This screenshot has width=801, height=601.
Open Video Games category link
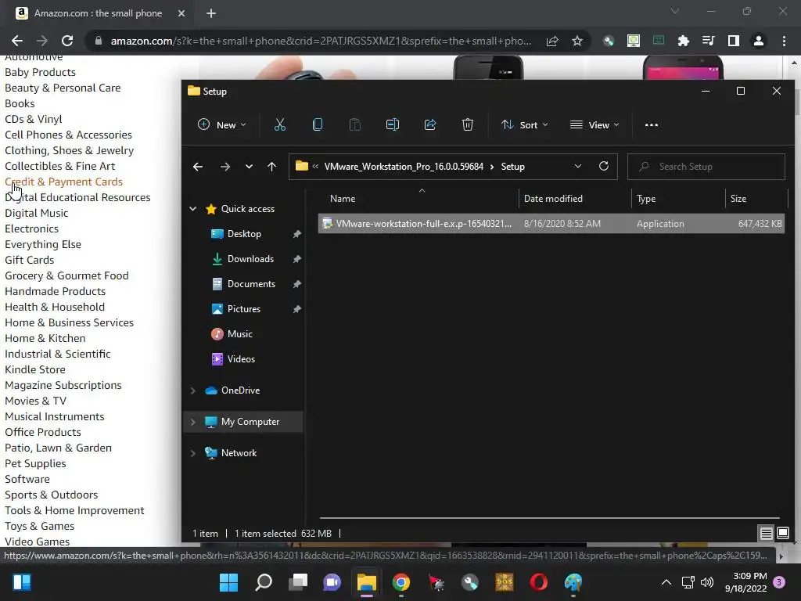pos(38,542)
